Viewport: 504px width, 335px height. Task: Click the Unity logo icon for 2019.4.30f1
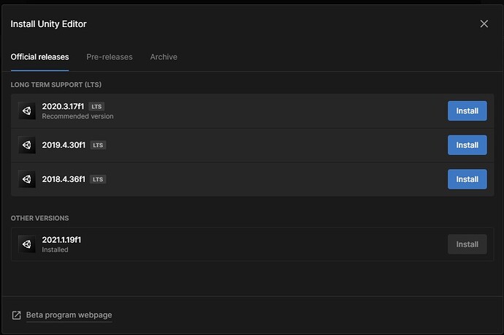click(27, 145)
